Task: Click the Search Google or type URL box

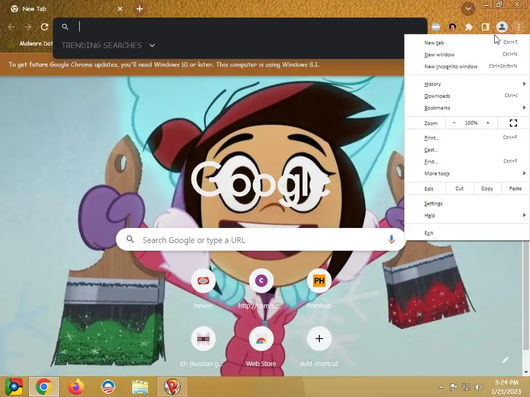Action: [x=261, y=240]
